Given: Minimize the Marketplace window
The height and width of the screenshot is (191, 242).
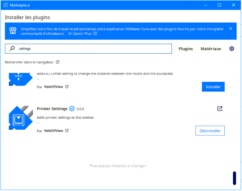Looking at the screenshot, I should [206, 5].
